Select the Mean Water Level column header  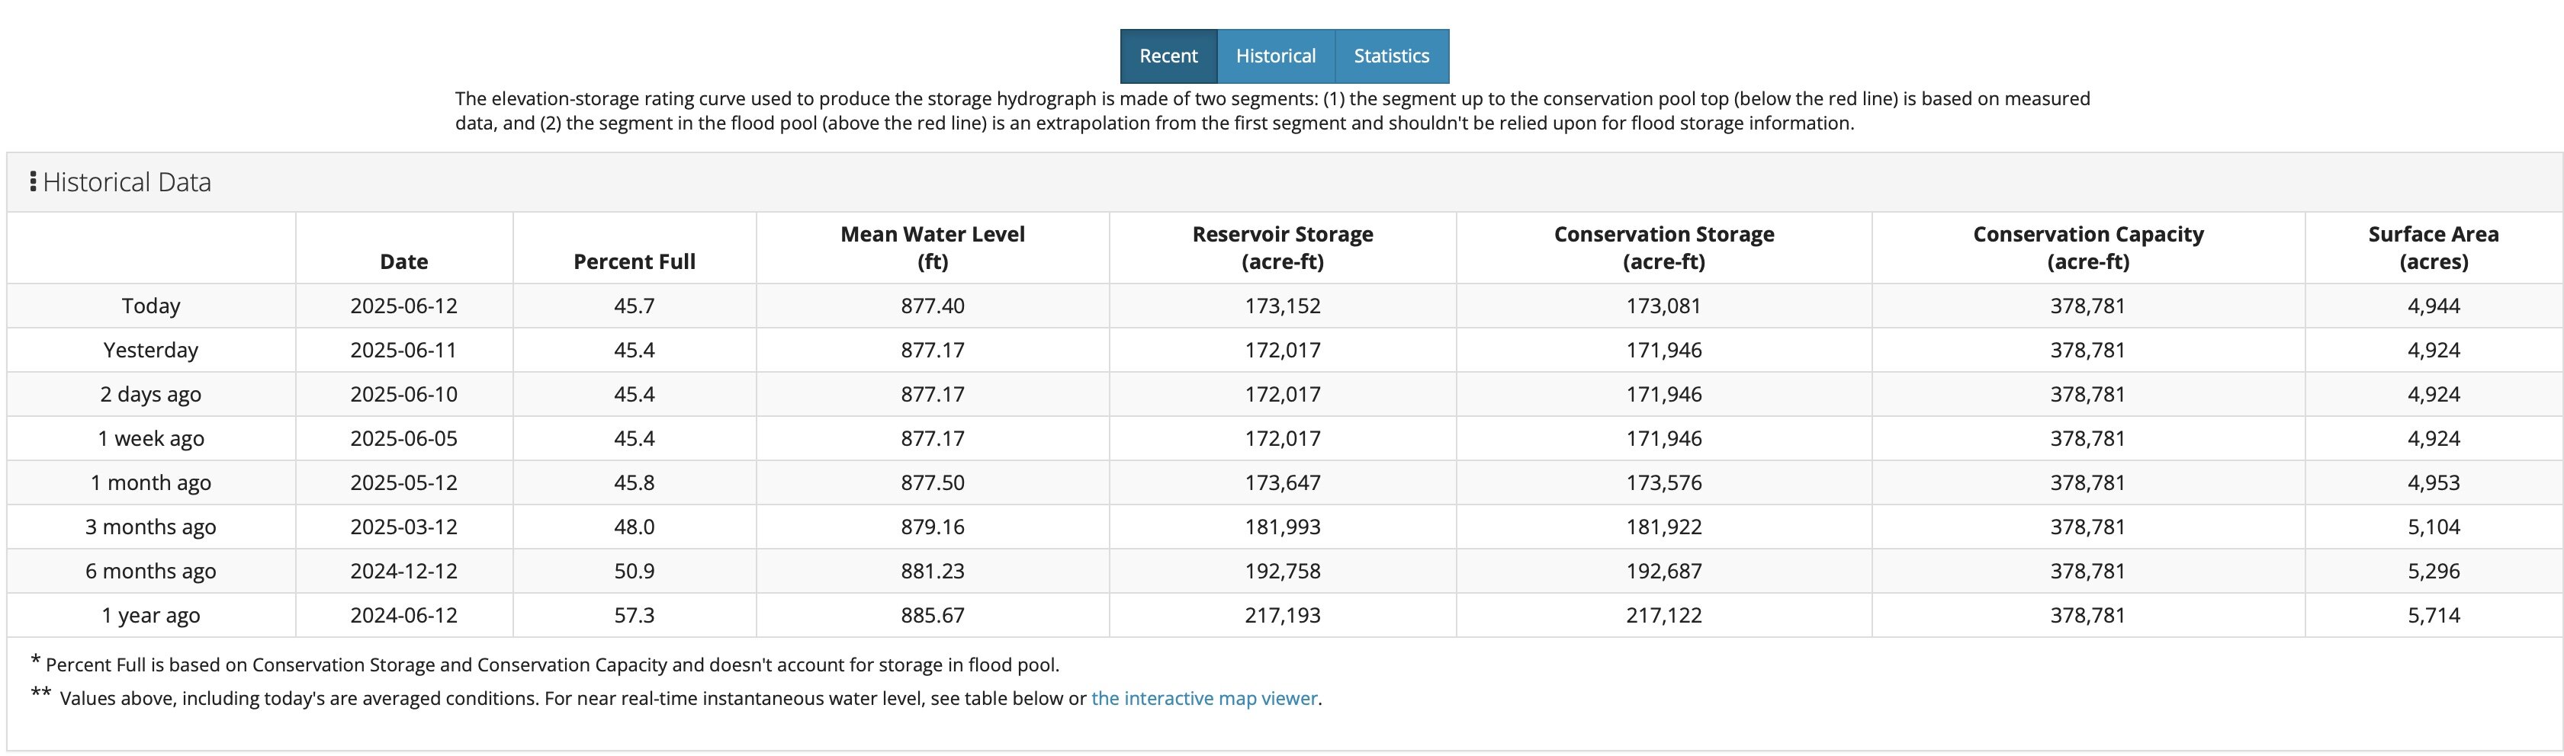933,248
